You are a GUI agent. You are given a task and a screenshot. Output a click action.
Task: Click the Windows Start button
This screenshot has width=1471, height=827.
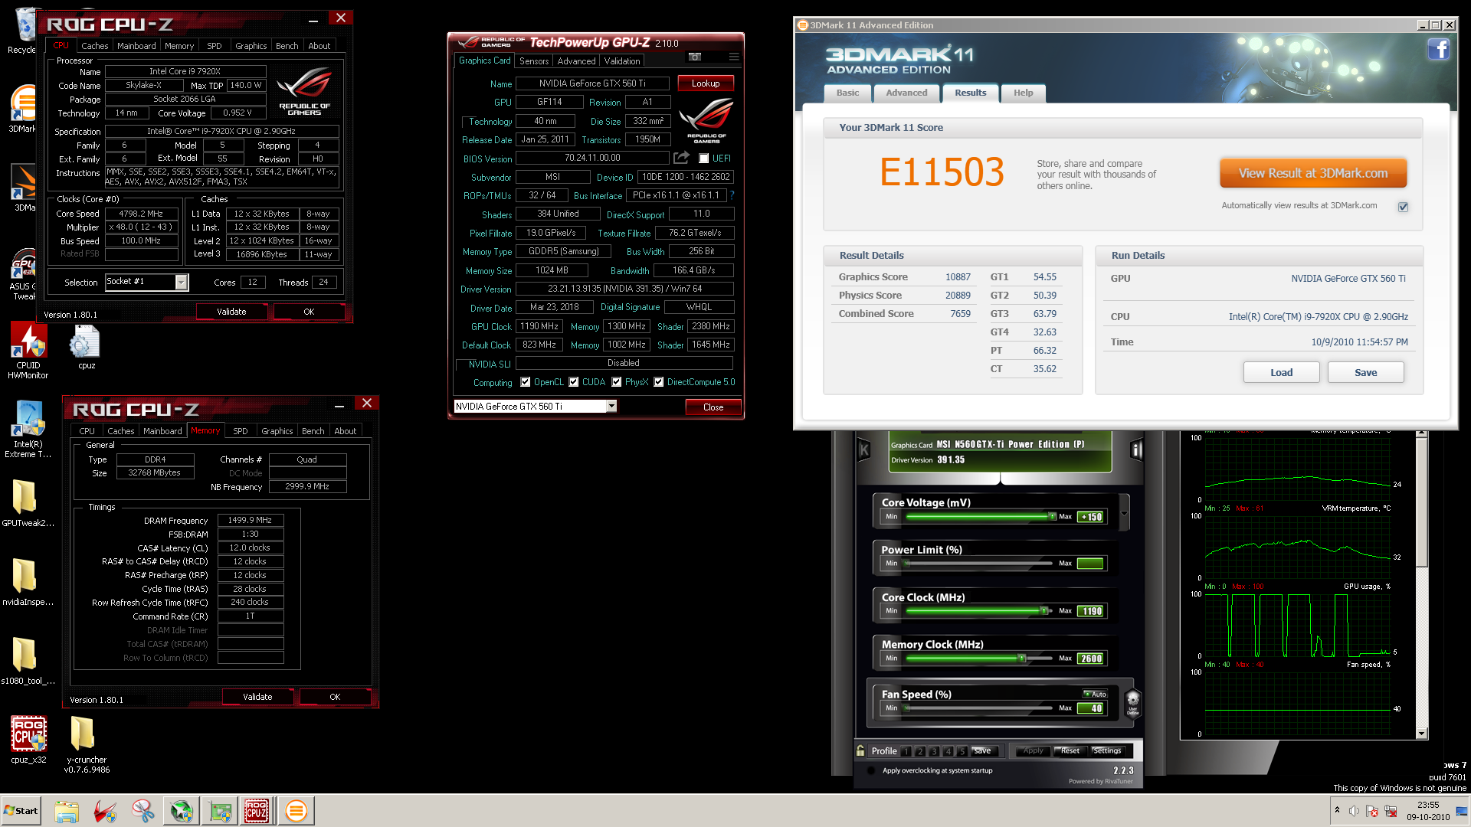(21, 811)
